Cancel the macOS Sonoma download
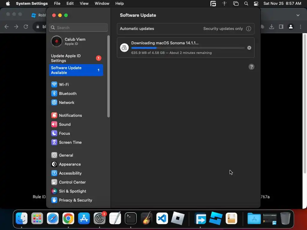The width and height of the screenshot is (307, 230). [x=249, y=48]
